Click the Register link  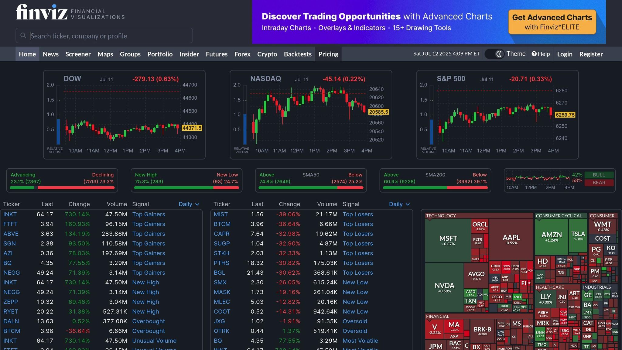point(591,54)
